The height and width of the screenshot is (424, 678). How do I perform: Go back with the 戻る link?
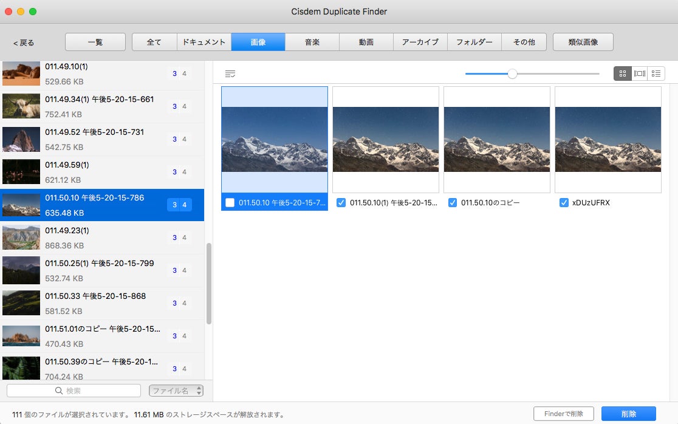pos(24,43)
